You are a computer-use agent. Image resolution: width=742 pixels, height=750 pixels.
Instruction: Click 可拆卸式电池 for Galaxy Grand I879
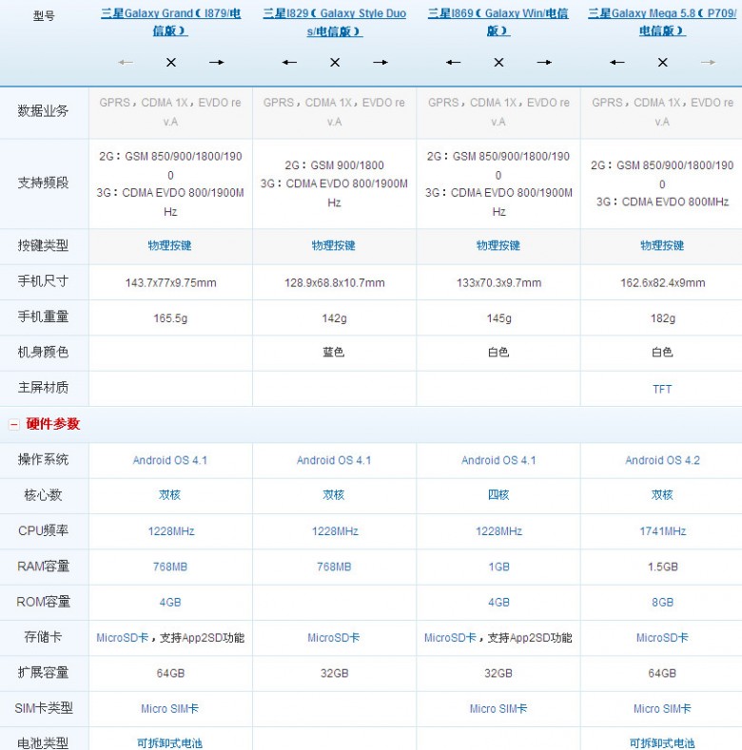pos(170,743)
